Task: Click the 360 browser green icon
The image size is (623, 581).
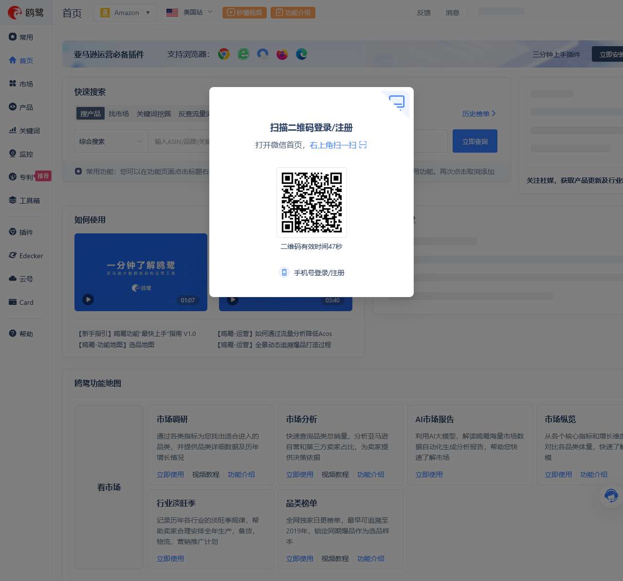Action: tap(243, 54)
